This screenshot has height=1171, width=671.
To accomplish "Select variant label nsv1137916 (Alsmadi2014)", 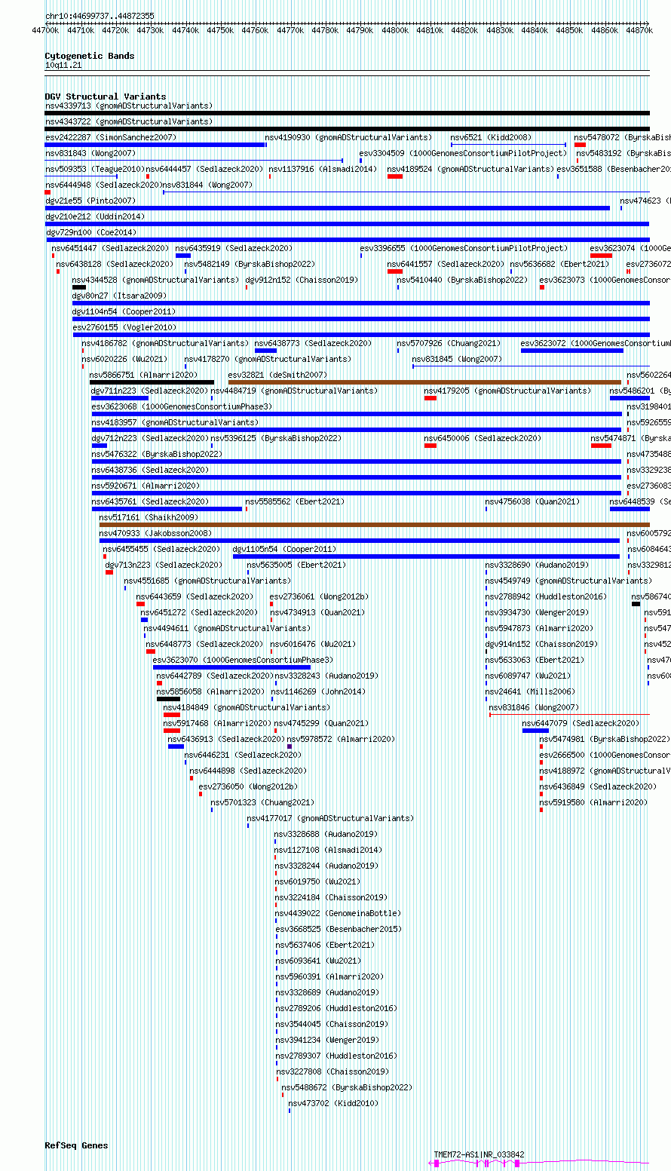I will coord(322,169).
